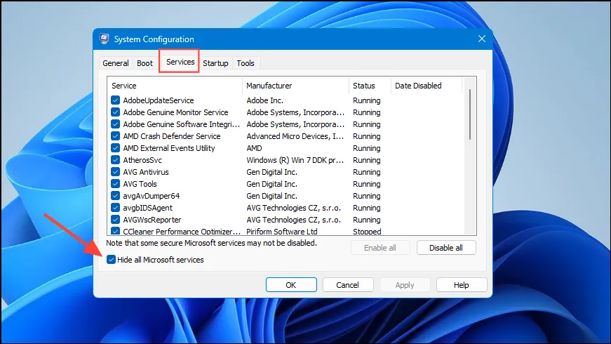
Task: Select the Tools tab
Action: 246,63
